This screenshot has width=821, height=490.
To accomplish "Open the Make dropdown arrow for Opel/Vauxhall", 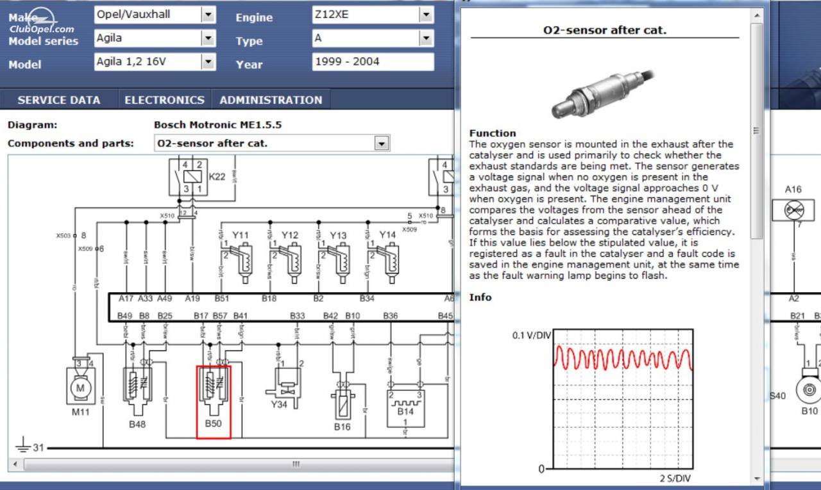I will [208, 14].
